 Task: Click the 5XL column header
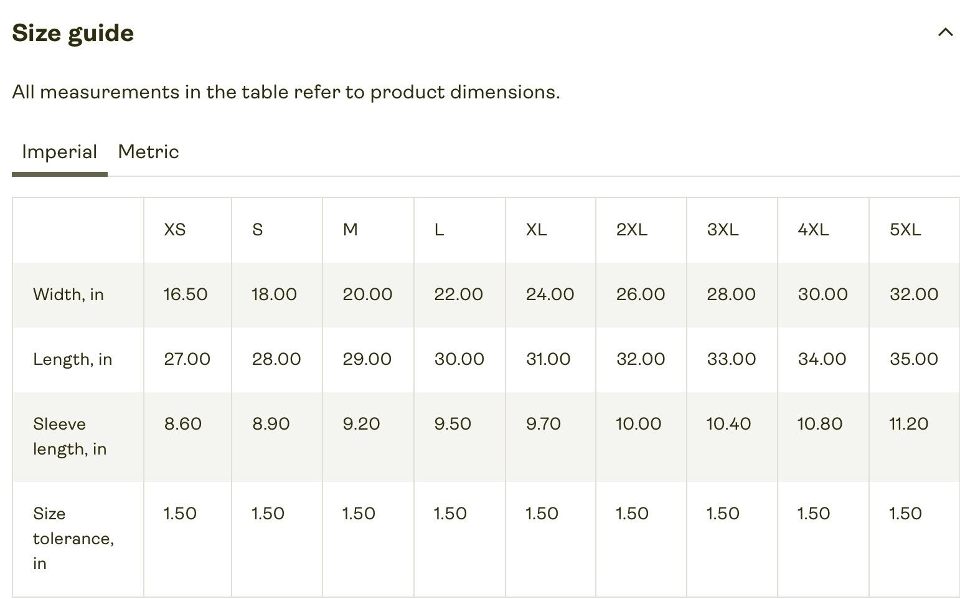point(905,230)
